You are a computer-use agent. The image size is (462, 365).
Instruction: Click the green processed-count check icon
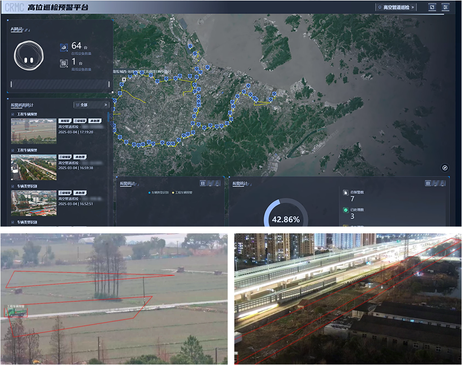(x=345, y=210)
